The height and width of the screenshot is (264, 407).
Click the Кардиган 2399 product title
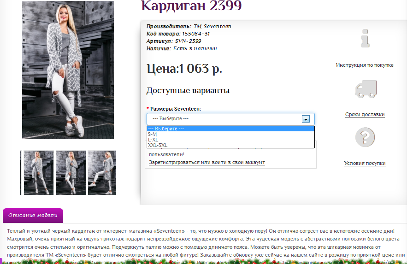coord(192,6)
